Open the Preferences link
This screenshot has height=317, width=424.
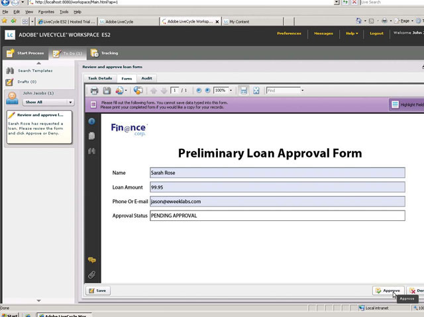[289, 34]
